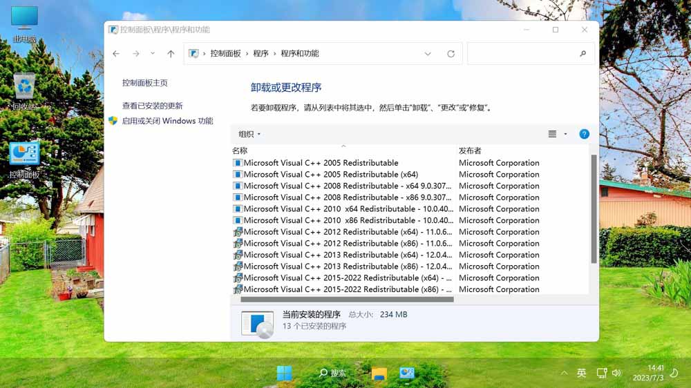Expand the address bar history dropdown

428,54
